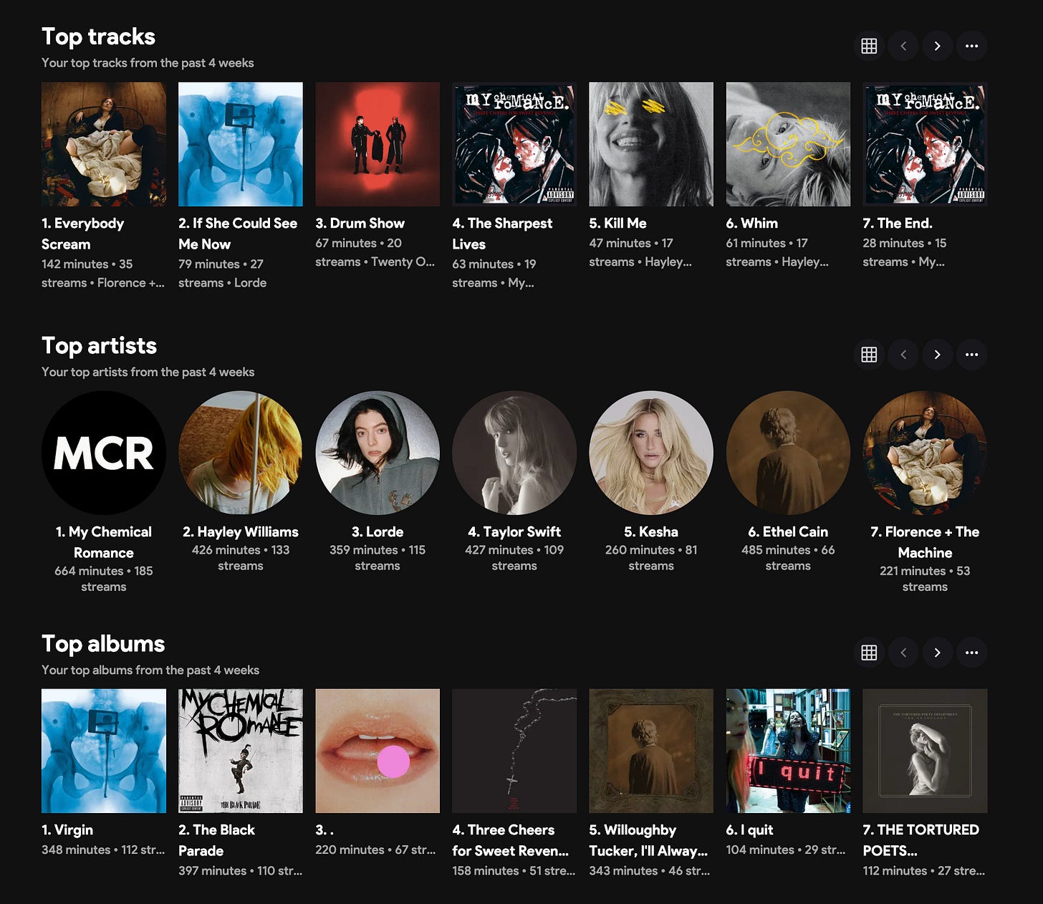Open Kill Me track cover art
Viewport: 1043px width, 904px height.
[651, 144]
